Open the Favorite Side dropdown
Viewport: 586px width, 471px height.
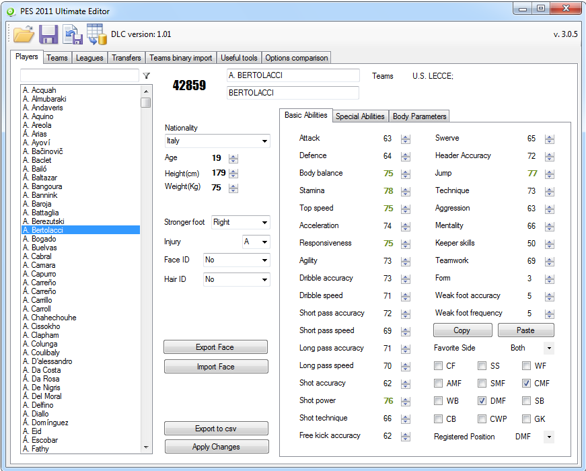tap(548, 348)
